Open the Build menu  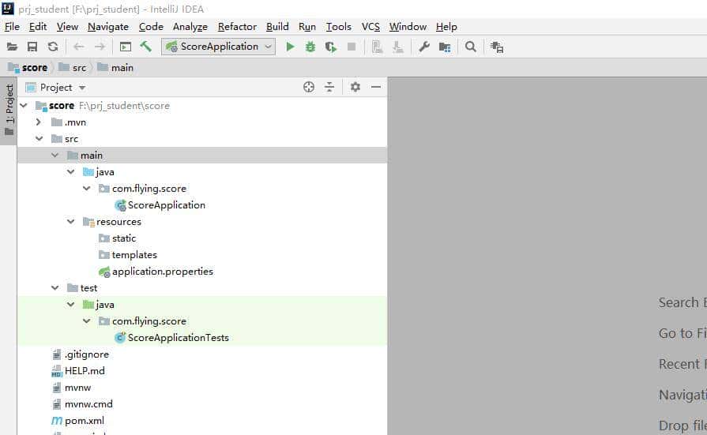coord(277,27)
